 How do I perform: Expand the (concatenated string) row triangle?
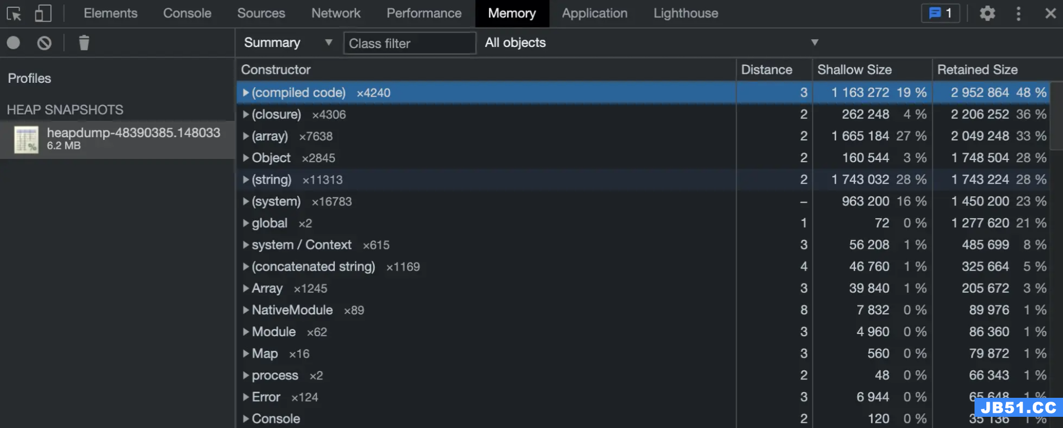(x=245, y=266)
